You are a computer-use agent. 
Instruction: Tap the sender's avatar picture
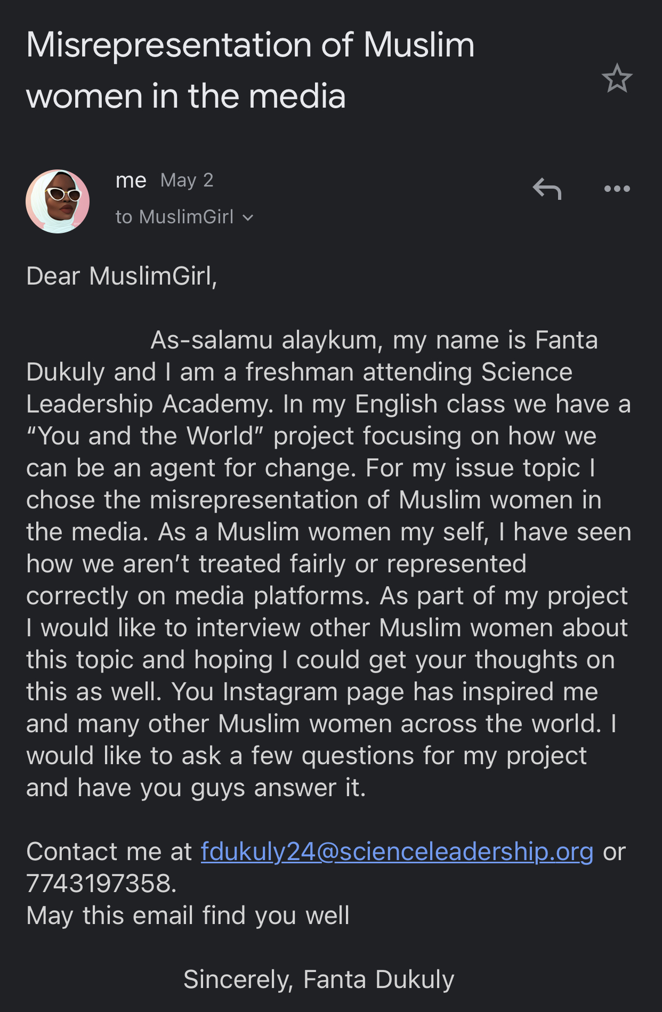tap(58, 201)
